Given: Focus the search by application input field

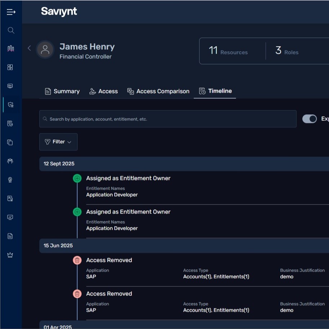Looking at the screenshot, I should 168,119.
